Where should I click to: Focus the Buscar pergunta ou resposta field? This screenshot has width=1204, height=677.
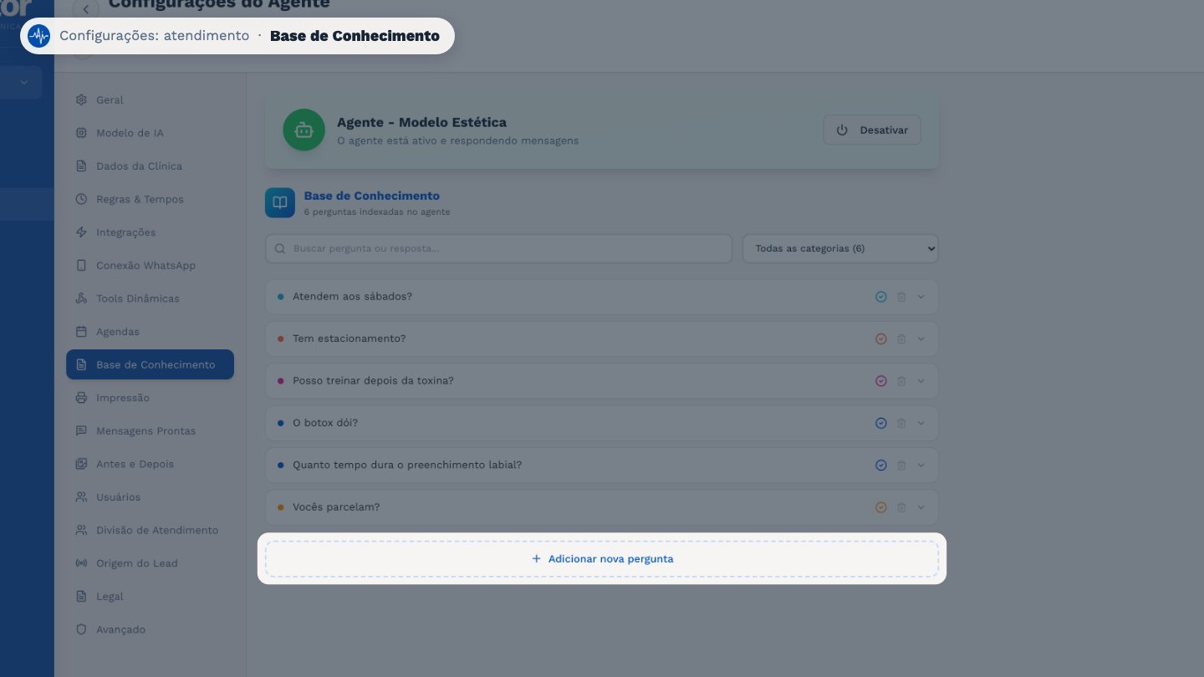pyautogui.click(x=499, y=248)
